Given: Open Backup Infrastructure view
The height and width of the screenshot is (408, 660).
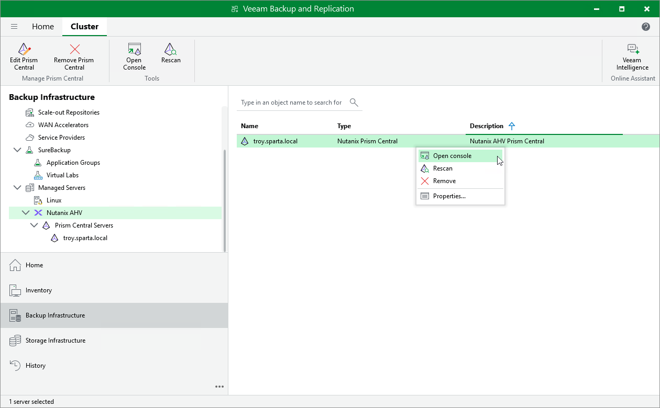Looking at the screenshot, I should coord(114,315).
